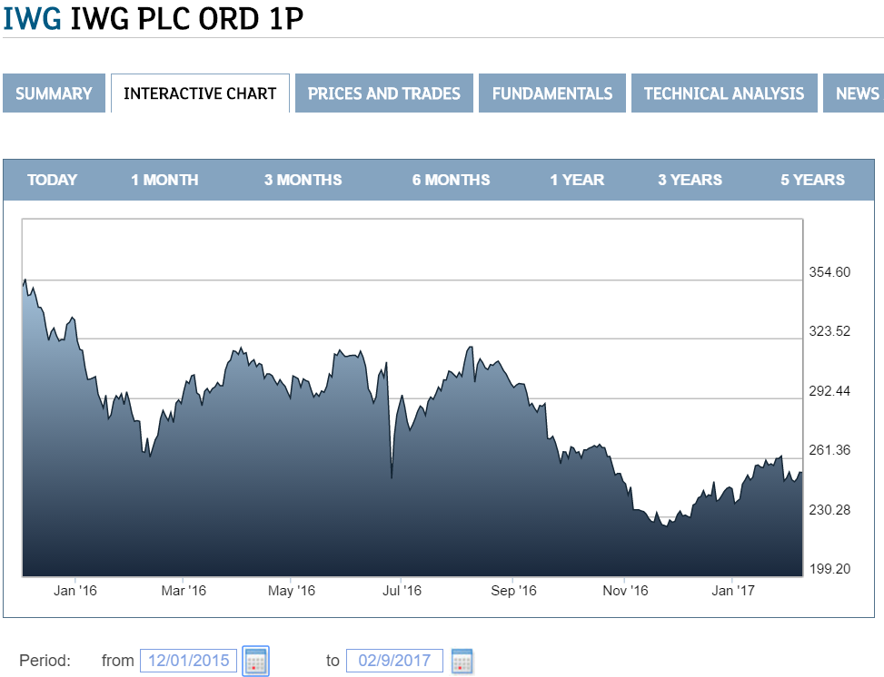Screen dimensions: 884x677
Task: Set chart range to 3 Months
Action: (x=303, y=180)
